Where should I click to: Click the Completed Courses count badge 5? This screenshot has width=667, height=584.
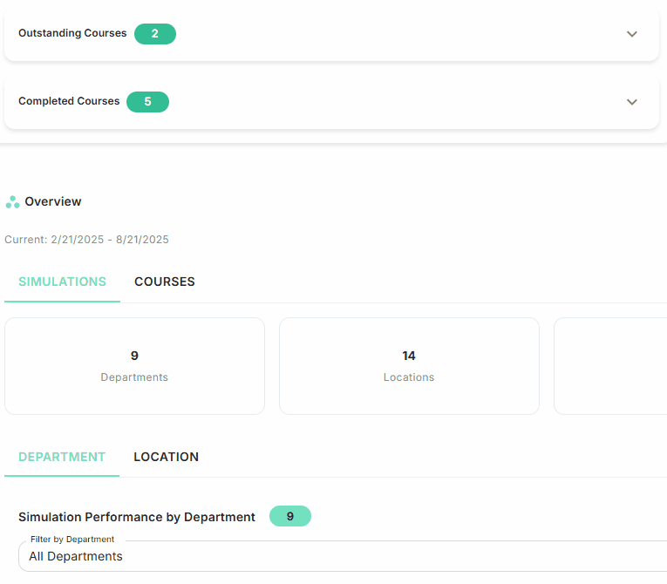(x=147, y=102)
